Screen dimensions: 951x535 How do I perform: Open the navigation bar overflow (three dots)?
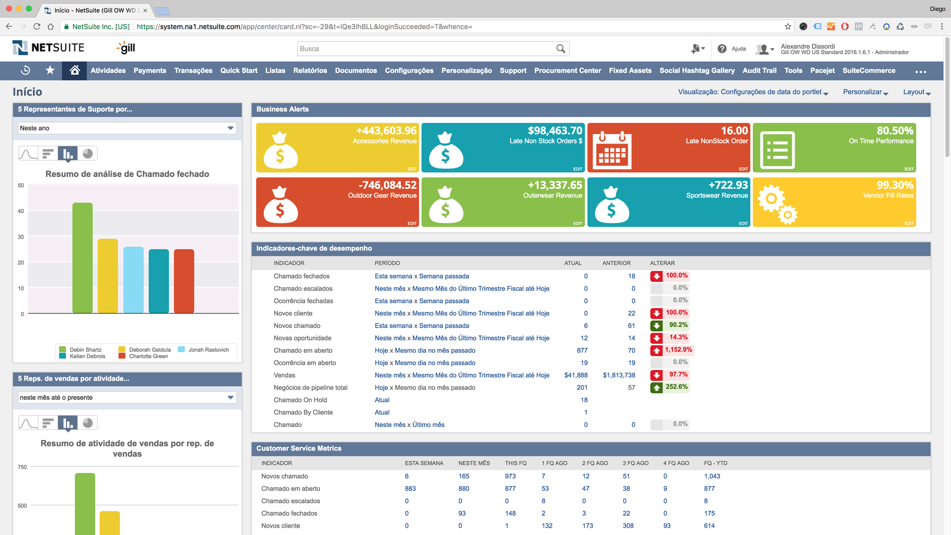(x=920, y=72)
